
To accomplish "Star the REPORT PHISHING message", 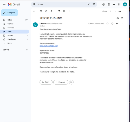I will coord(107,24).
